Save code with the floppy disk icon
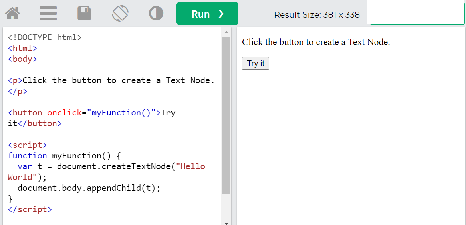This screenshot has width=466, height=225. 84,14
